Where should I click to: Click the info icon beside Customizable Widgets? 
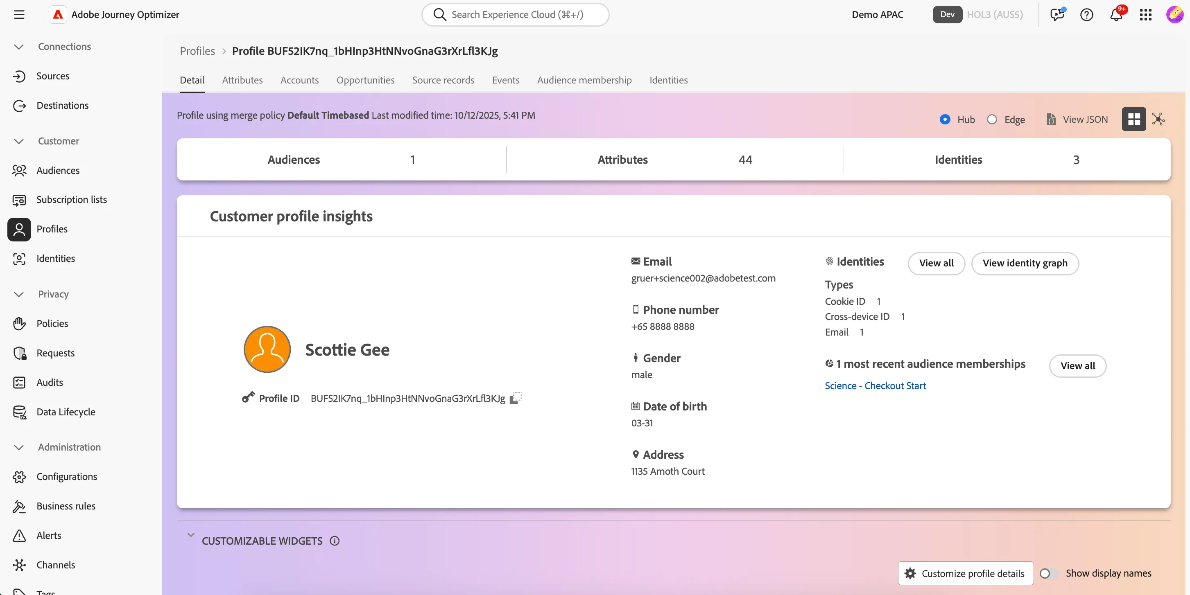point(335,541)
